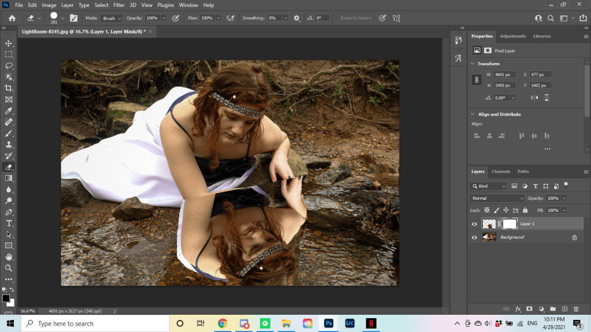Screen dimensions: 591x332
Task: Select the Lasso tool
Action: pyautogui.click(x=9, y=66)
